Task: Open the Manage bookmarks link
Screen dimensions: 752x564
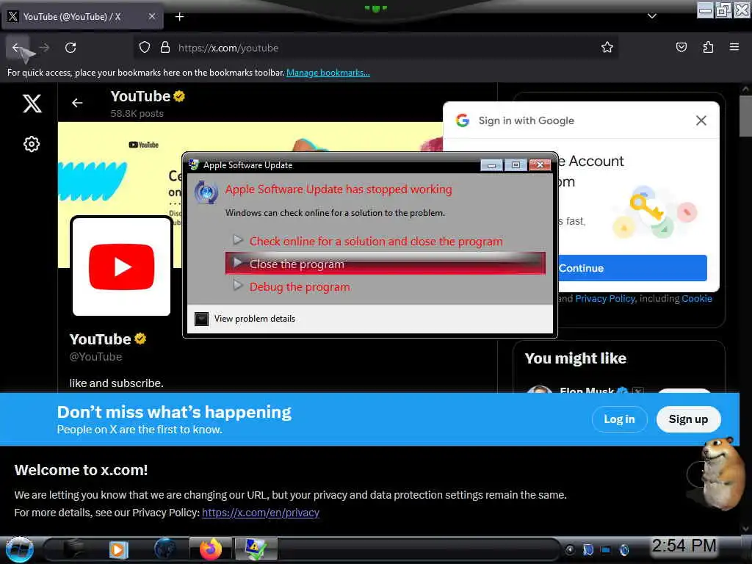Action: point(328,73)
